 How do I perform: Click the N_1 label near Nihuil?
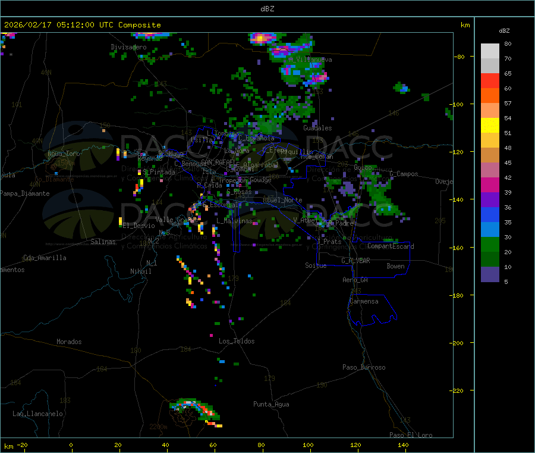click(152, 263)
